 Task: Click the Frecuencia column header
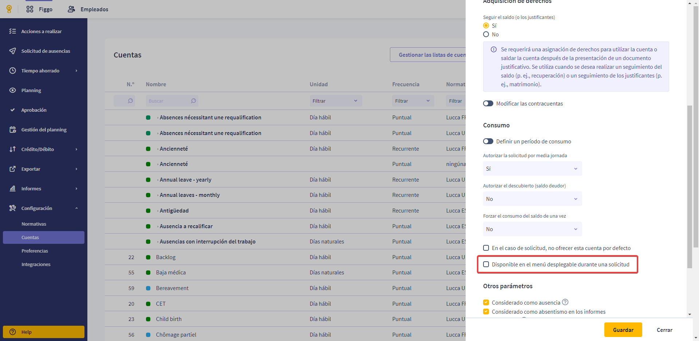[x=406, y=84]
